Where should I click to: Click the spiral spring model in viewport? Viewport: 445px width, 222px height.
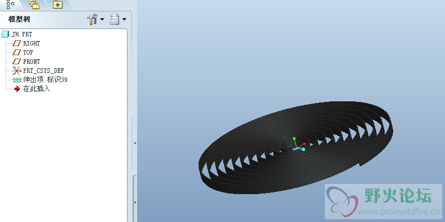click(x=296, y=148)
